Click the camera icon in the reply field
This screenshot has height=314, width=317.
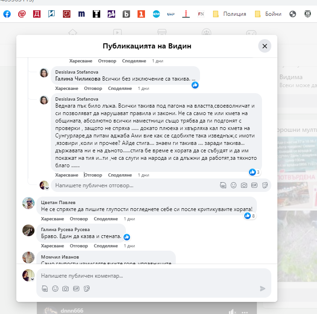[243, 185]
